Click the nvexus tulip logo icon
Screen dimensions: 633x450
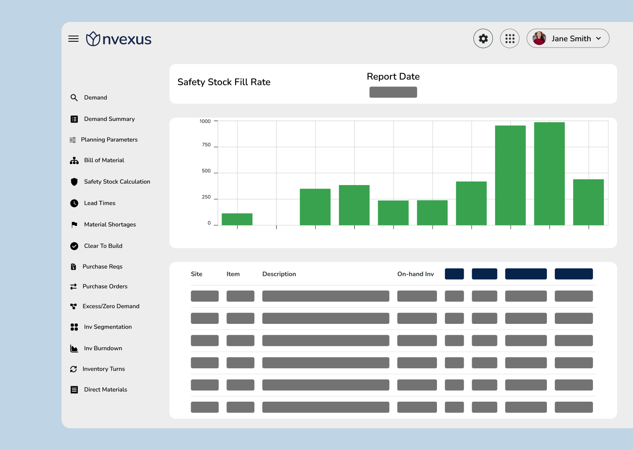[x=93, y=39]
